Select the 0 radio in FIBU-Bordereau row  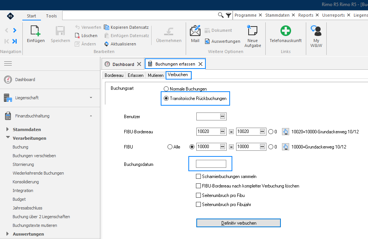[271, 132]
